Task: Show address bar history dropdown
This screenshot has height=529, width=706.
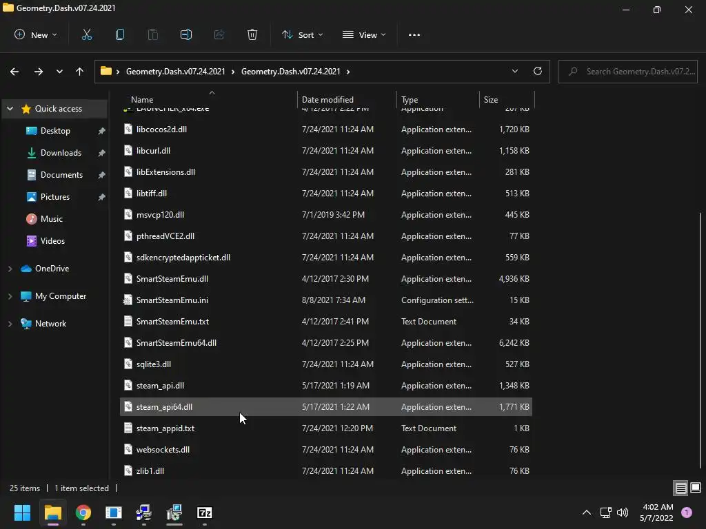Action: 514,71
